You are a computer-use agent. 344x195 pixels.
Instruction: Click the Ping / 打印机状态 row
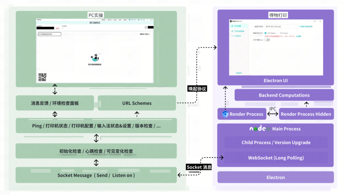click(96, 126)
